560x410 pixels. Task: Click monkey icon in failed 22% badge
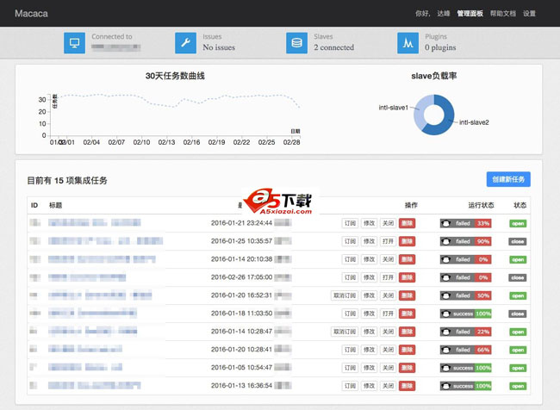coord(445,332)
